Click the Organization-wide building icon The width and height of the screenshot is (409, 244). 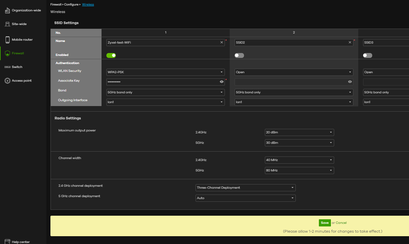click(x=7, y=10)
